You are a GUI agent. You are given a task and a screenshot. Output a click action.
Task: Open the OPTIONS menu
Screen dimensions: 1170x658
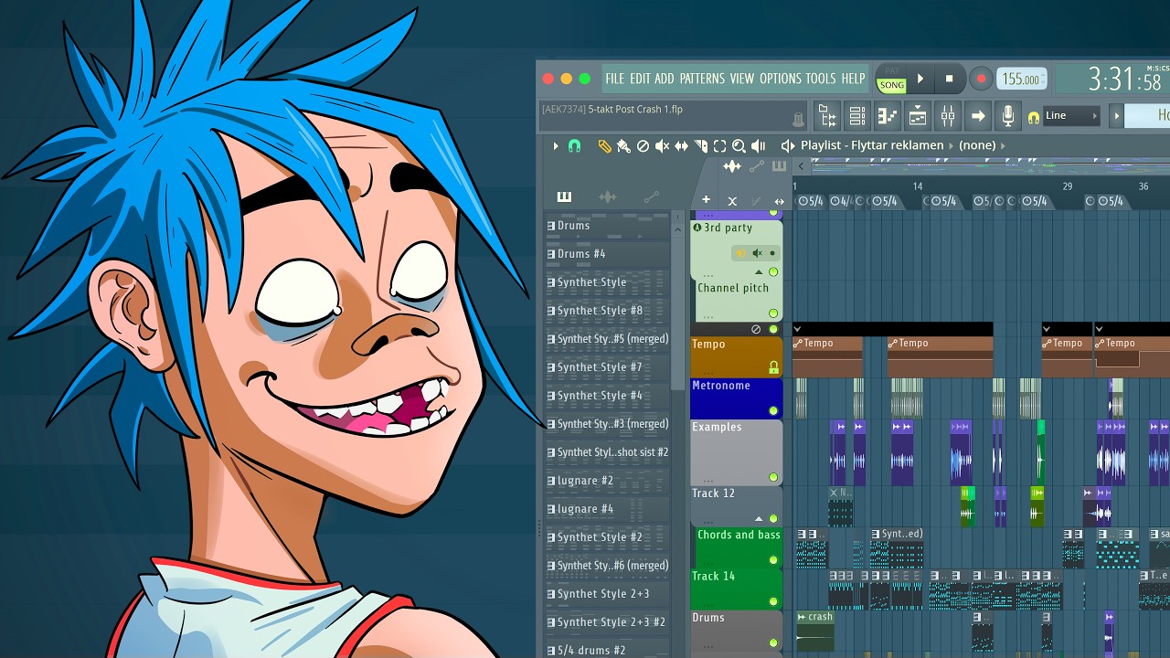pos(780,79)
